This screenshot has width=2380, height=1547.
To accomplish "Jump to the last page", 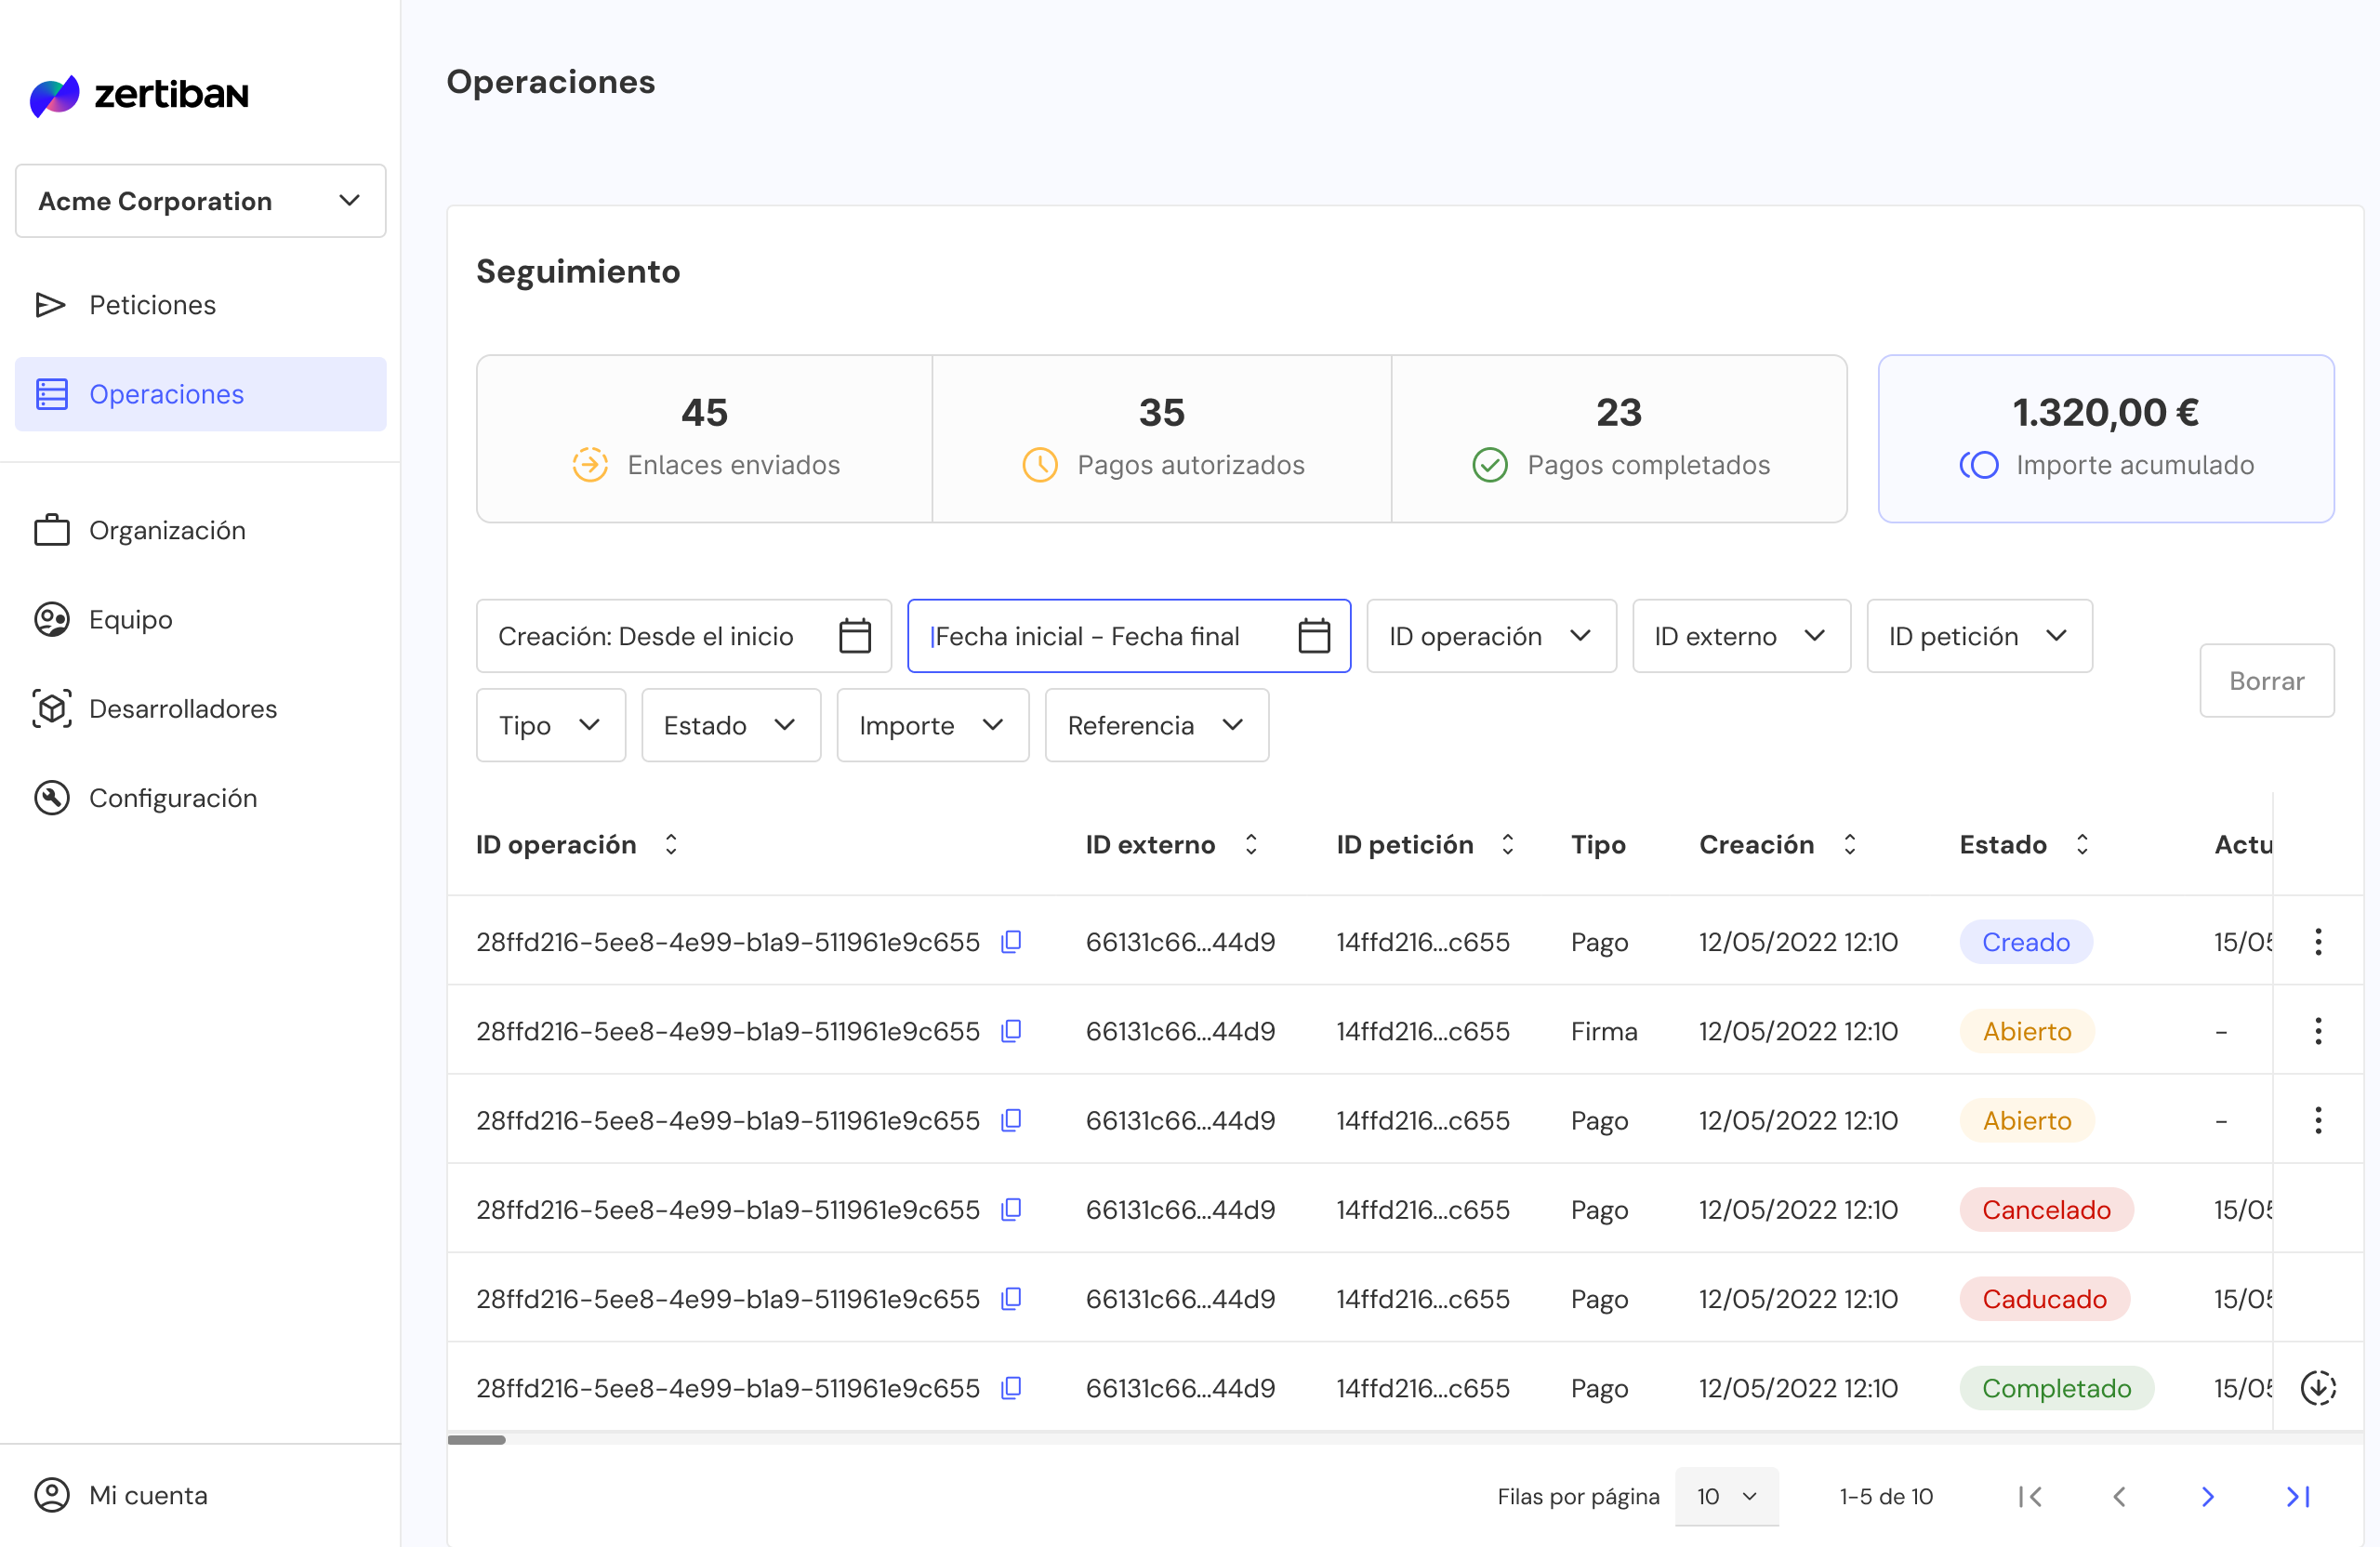I will tap(2298, 1496).
